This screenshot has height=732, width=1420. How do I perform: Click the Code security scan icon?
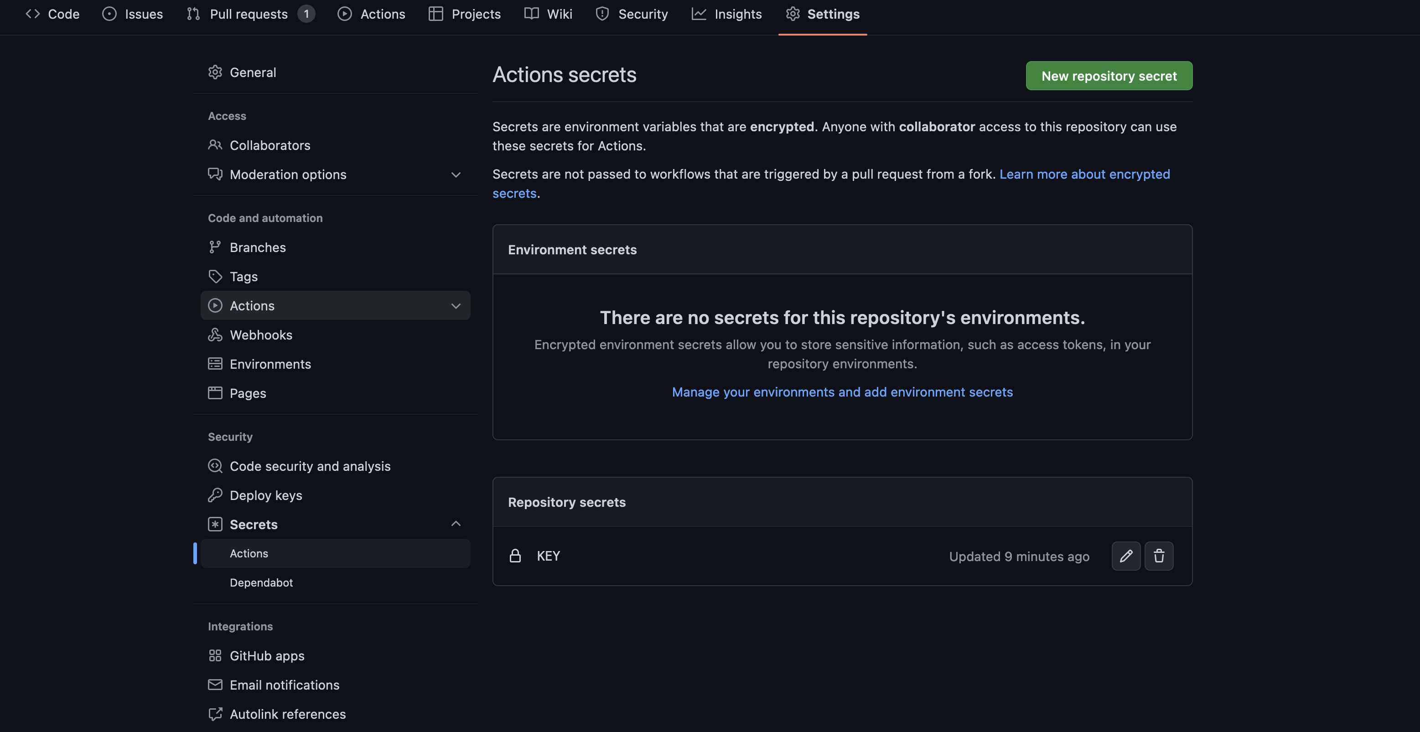coord(215,466)
